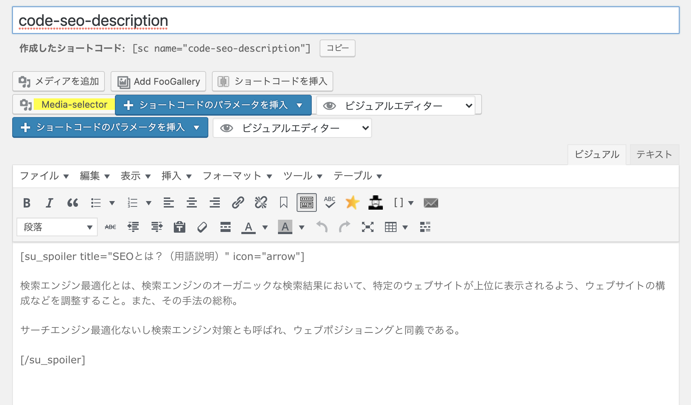The image size is (691, 405).
Task: Switch to the テキスト tab
Action: coord(654,155)
